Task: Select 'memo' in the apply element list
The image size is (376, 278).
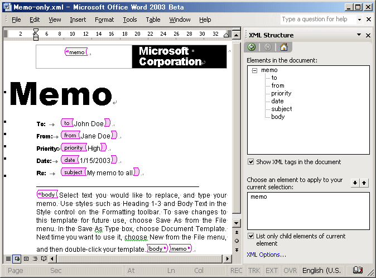Action: click(x=258, y=196)
